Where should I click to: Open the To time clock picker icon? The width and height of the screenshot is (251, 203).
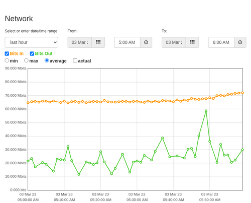click(240, 42)
